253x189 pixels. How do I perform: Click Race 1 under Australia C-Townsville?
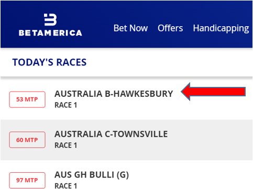[x=66, y=146]
